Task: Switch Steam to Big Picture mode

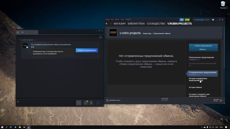Action: click(x=213, y=20)
